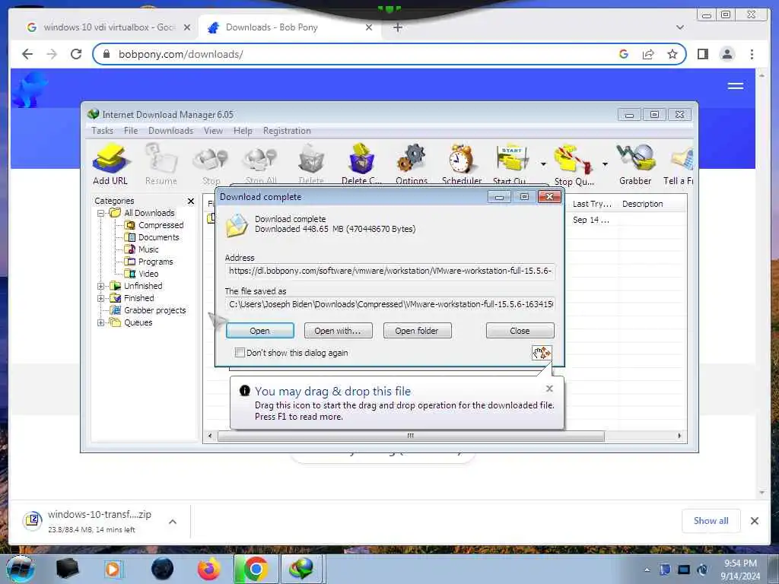Click the Internet Download Manager taskbar icon

pos(302,569)
